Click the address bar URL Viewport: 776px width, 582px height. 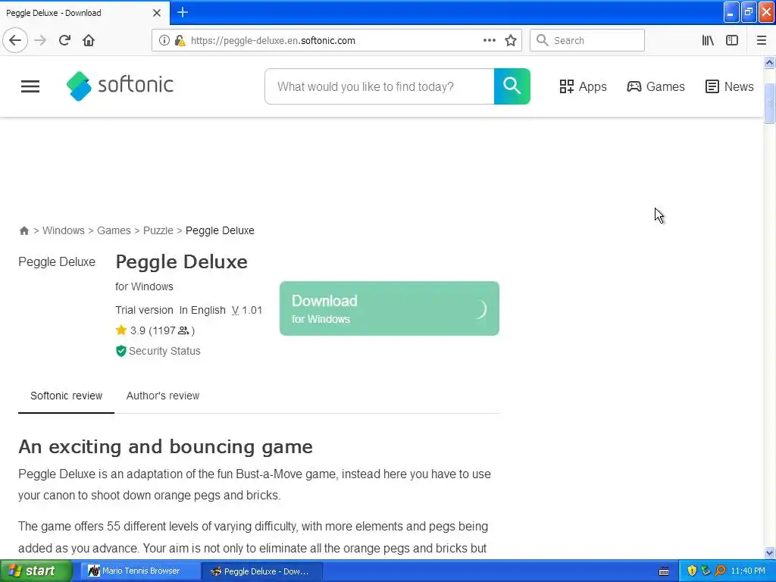[x=273, y=41]
